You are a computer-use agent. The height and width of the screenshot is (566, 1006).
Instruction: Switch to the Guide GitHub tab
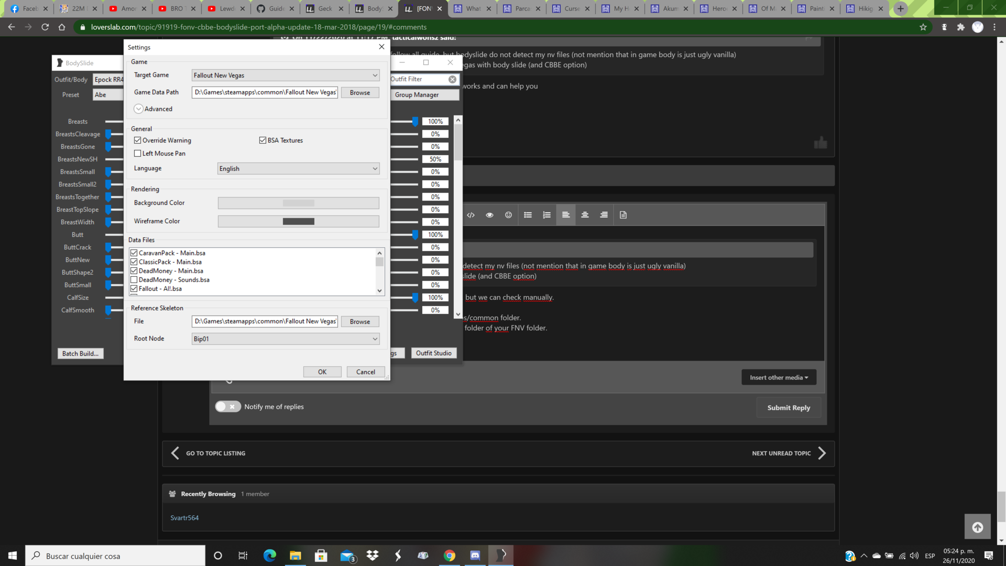coord(276,8)
